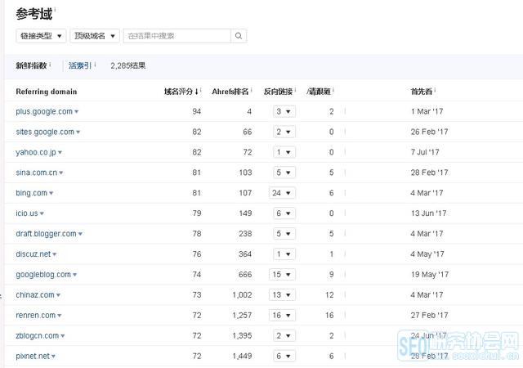Expand the 13 backlinks dropdown for chinaz.com
523x368 pixels.
pos(282,295)
